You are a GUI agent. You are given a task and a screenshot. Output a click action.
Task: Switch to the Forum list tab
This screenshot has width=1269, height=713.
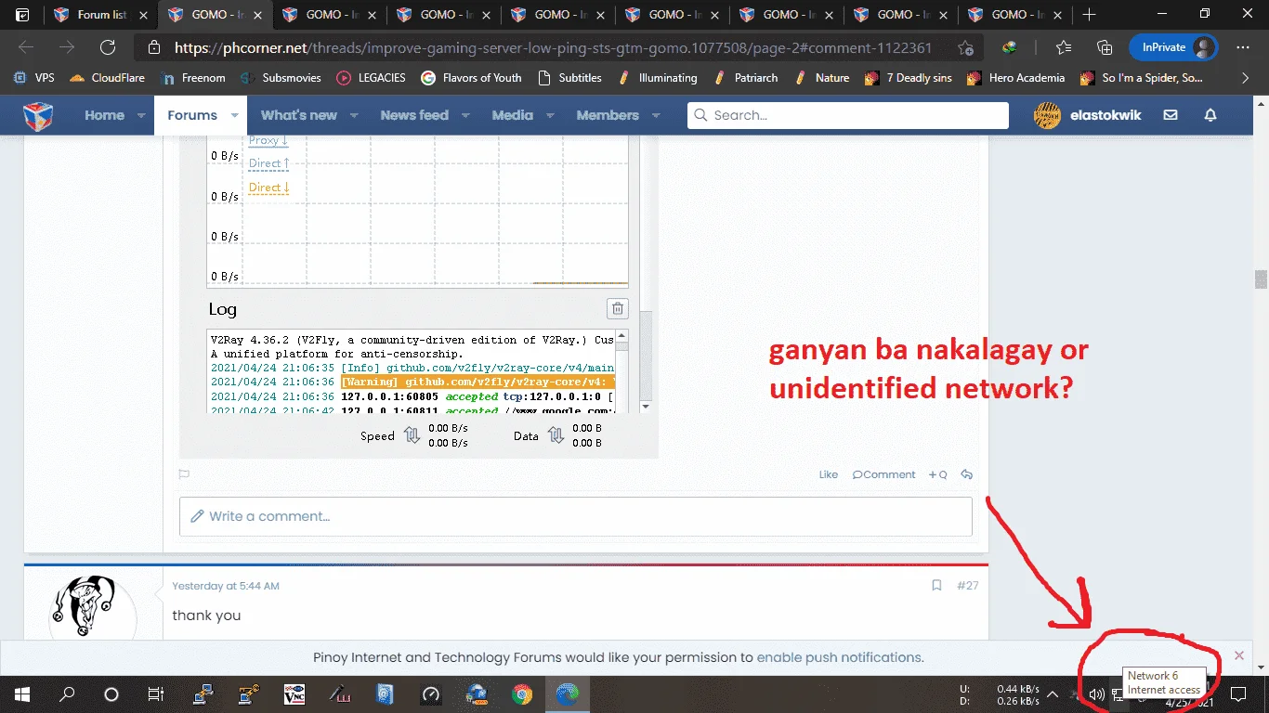click(102, 14)
